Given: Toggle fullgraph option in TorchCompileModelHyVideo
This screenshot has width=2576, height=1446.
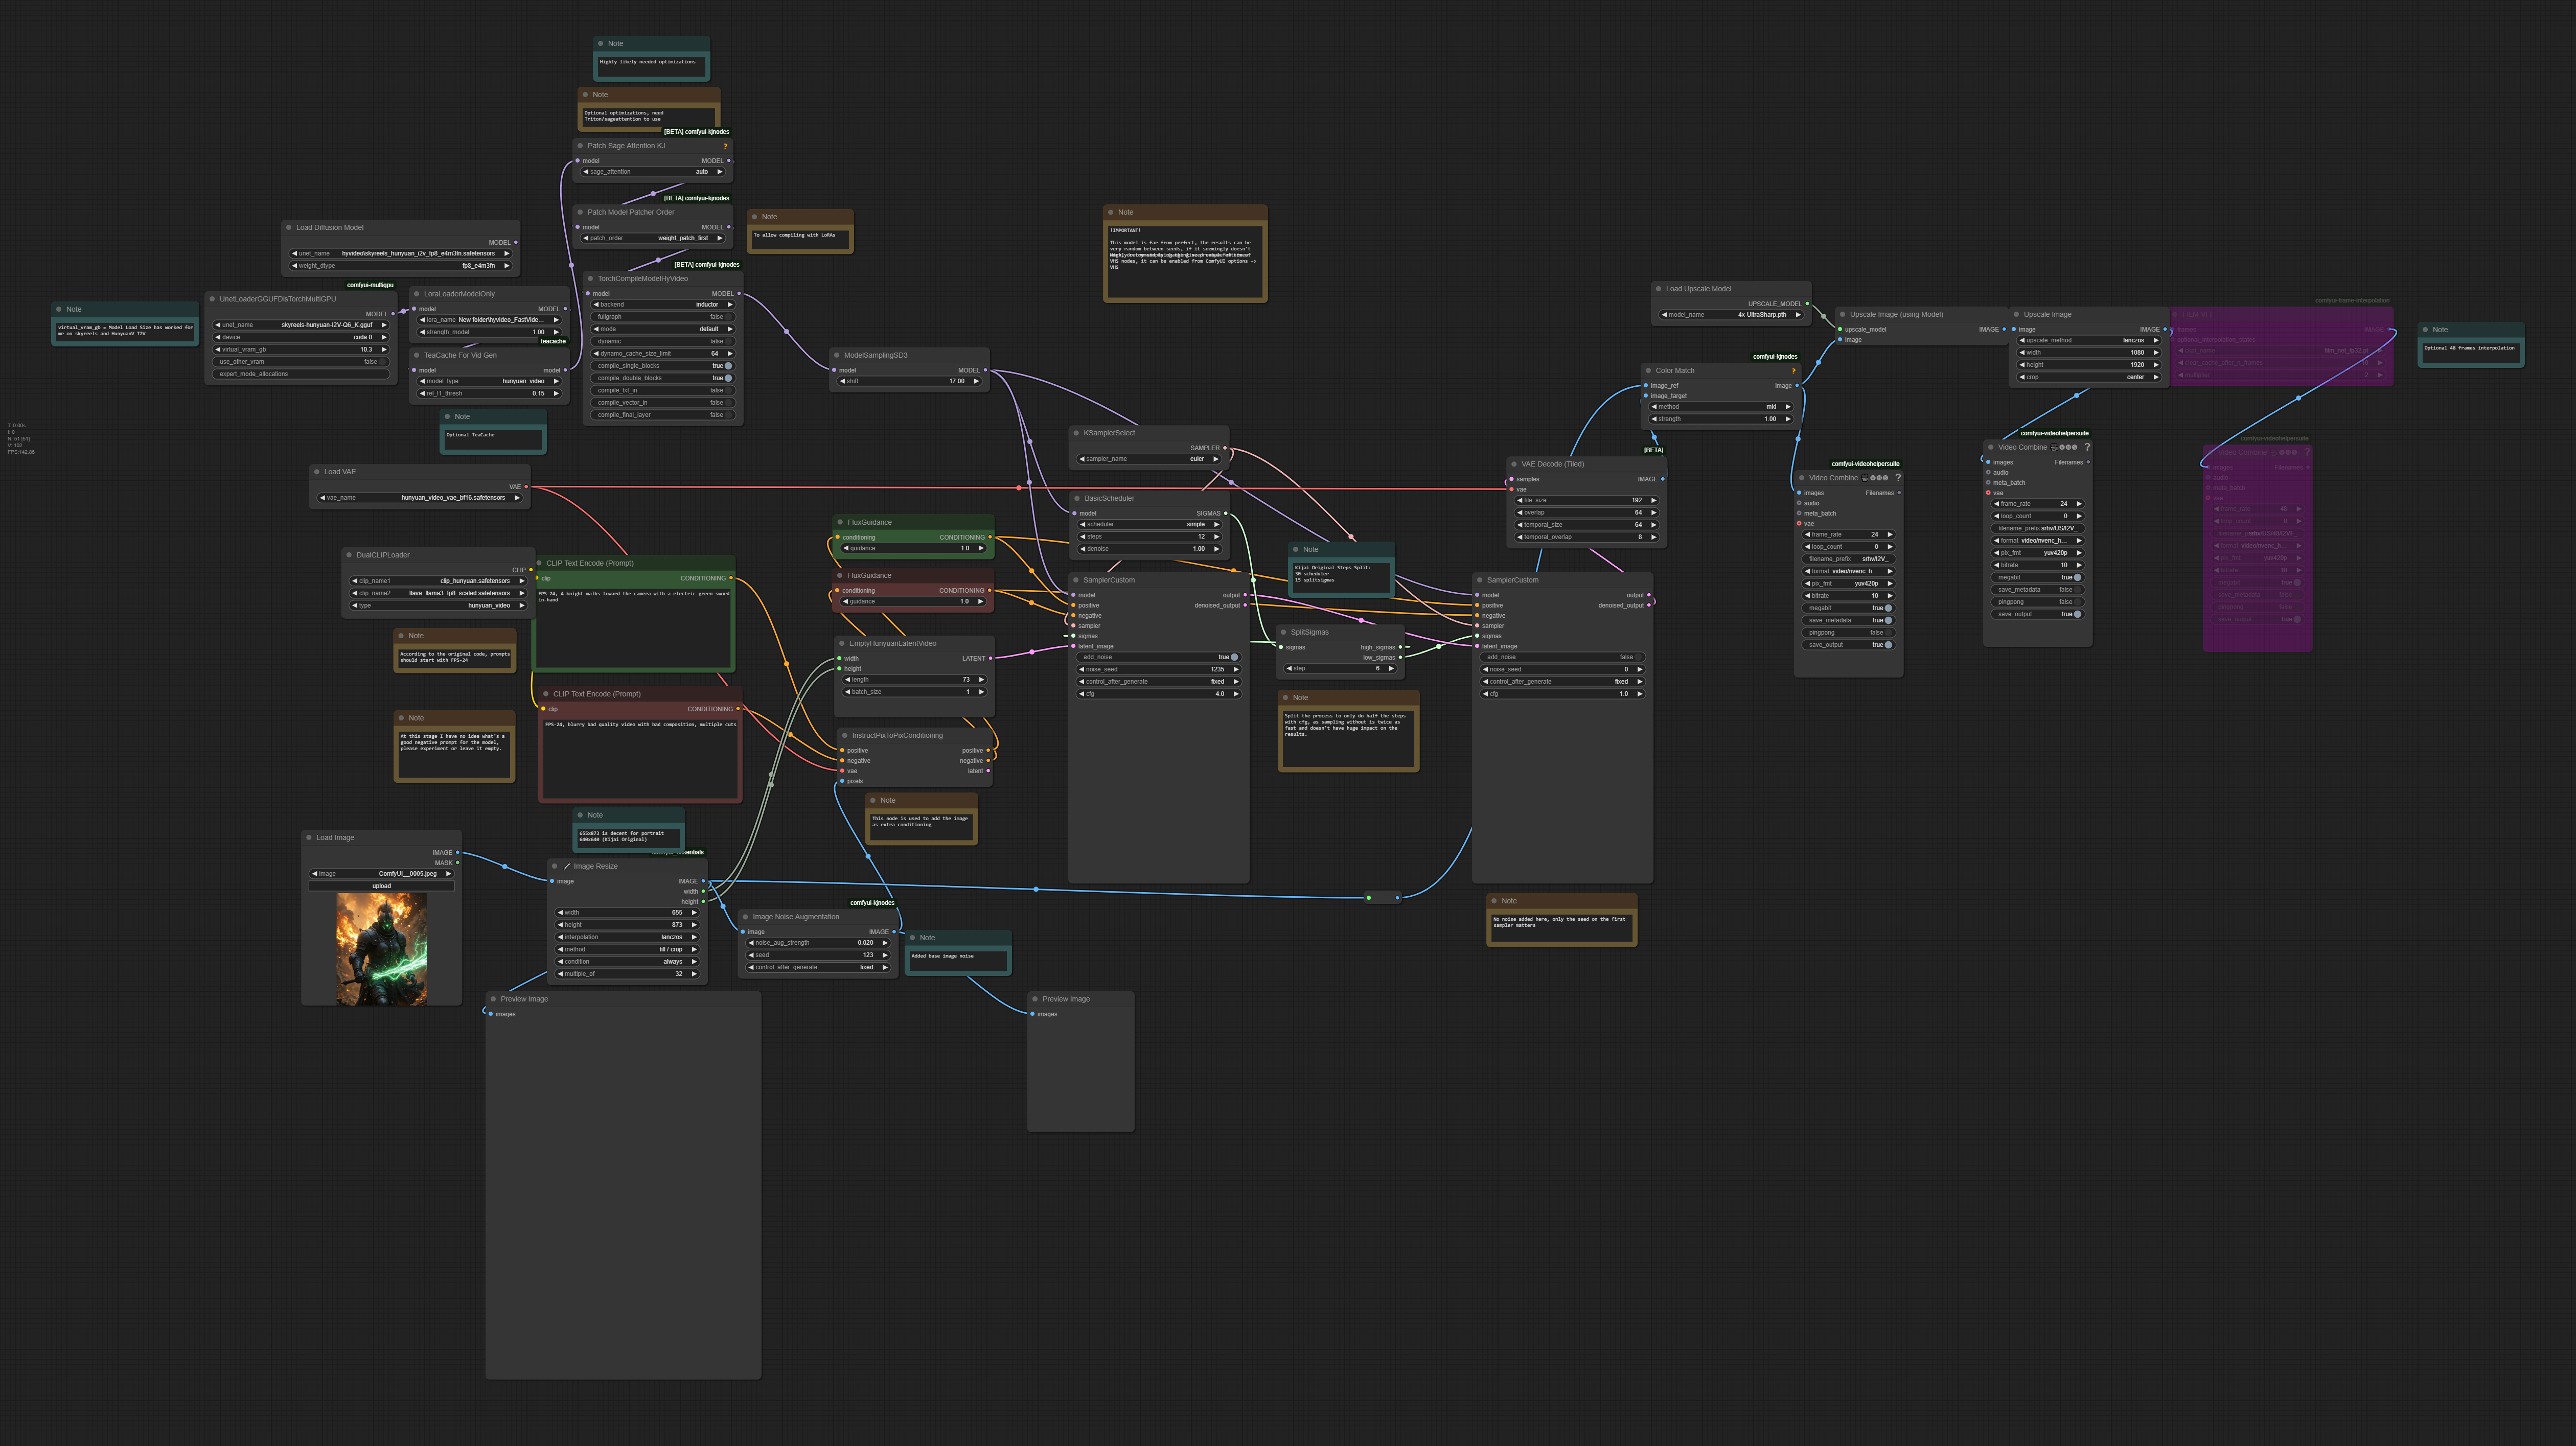Looking at the screenshot, I should point(663,317).
